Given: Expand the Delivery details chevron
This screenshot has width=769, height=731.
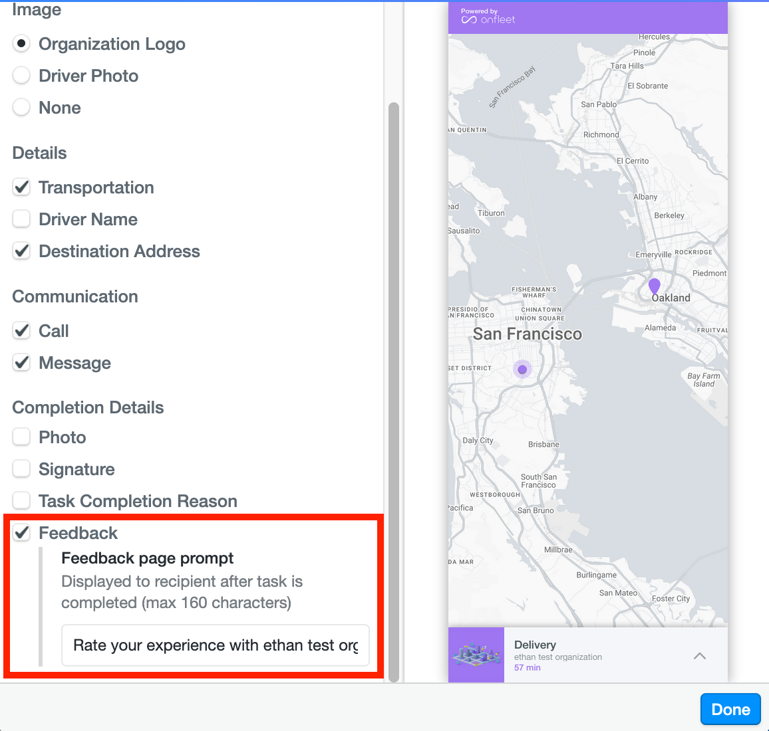Looking at the screenshot, I should 700,656.
